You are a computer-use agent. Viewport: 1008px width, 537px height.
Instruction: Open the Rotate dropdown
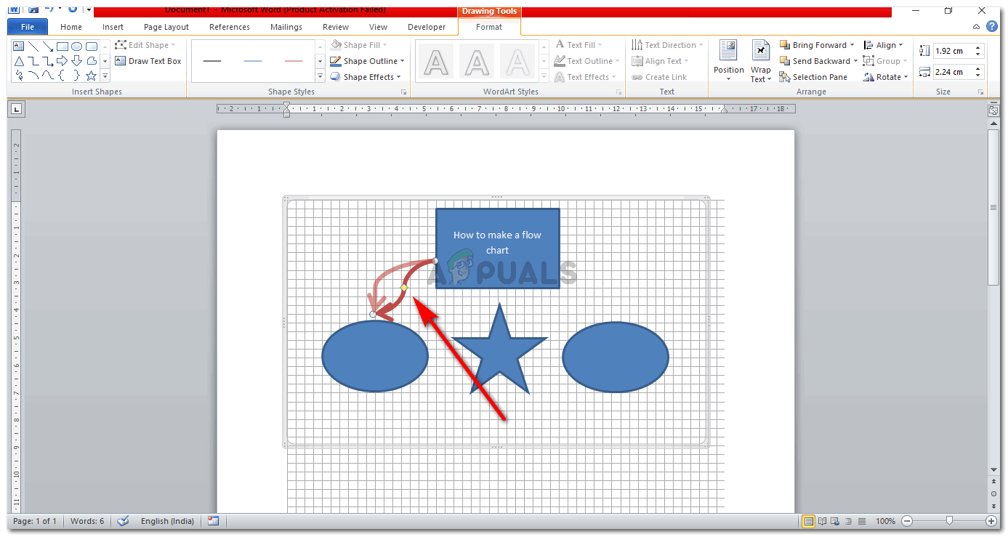point(886,77)
